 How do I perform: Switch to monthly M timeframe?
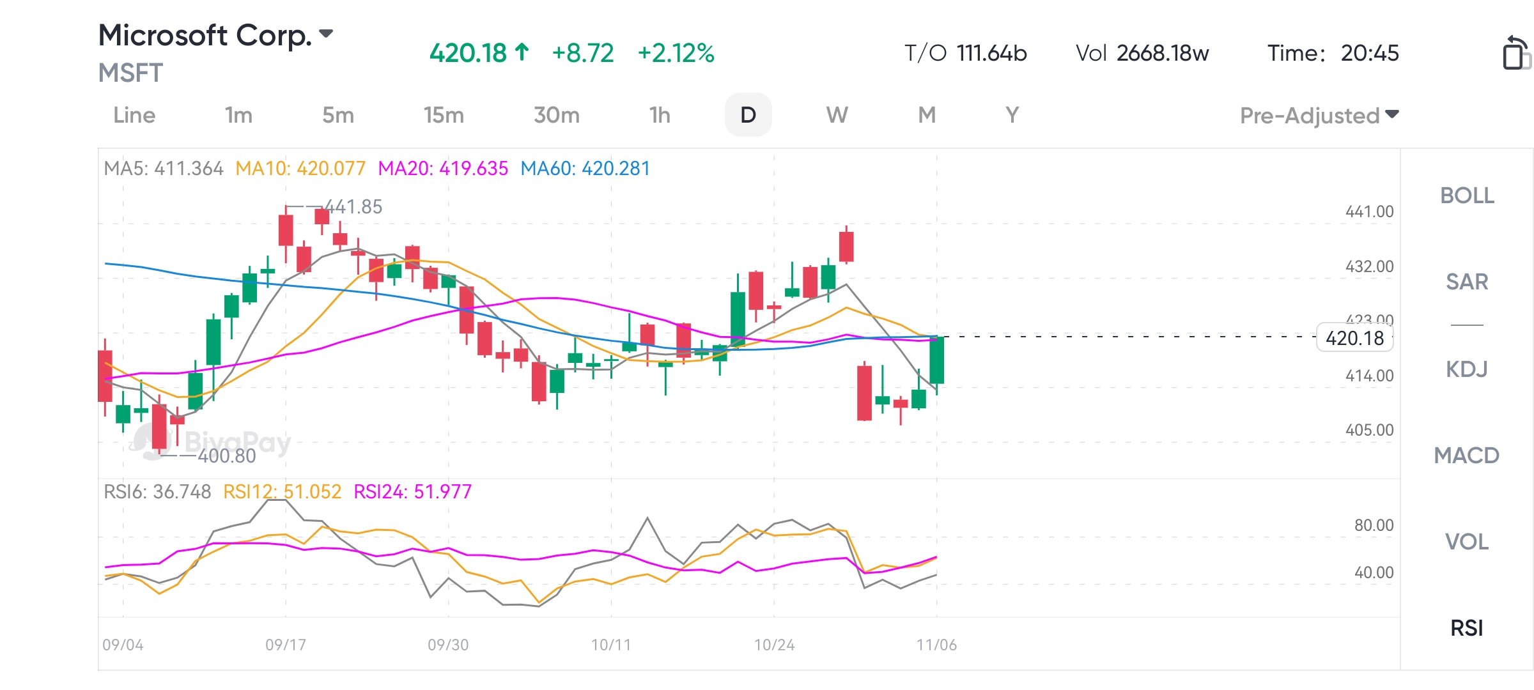(x=927, y=115)
